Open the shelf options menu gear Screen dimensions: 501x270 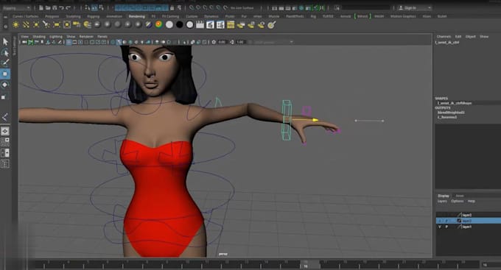(x=5, y=26)
